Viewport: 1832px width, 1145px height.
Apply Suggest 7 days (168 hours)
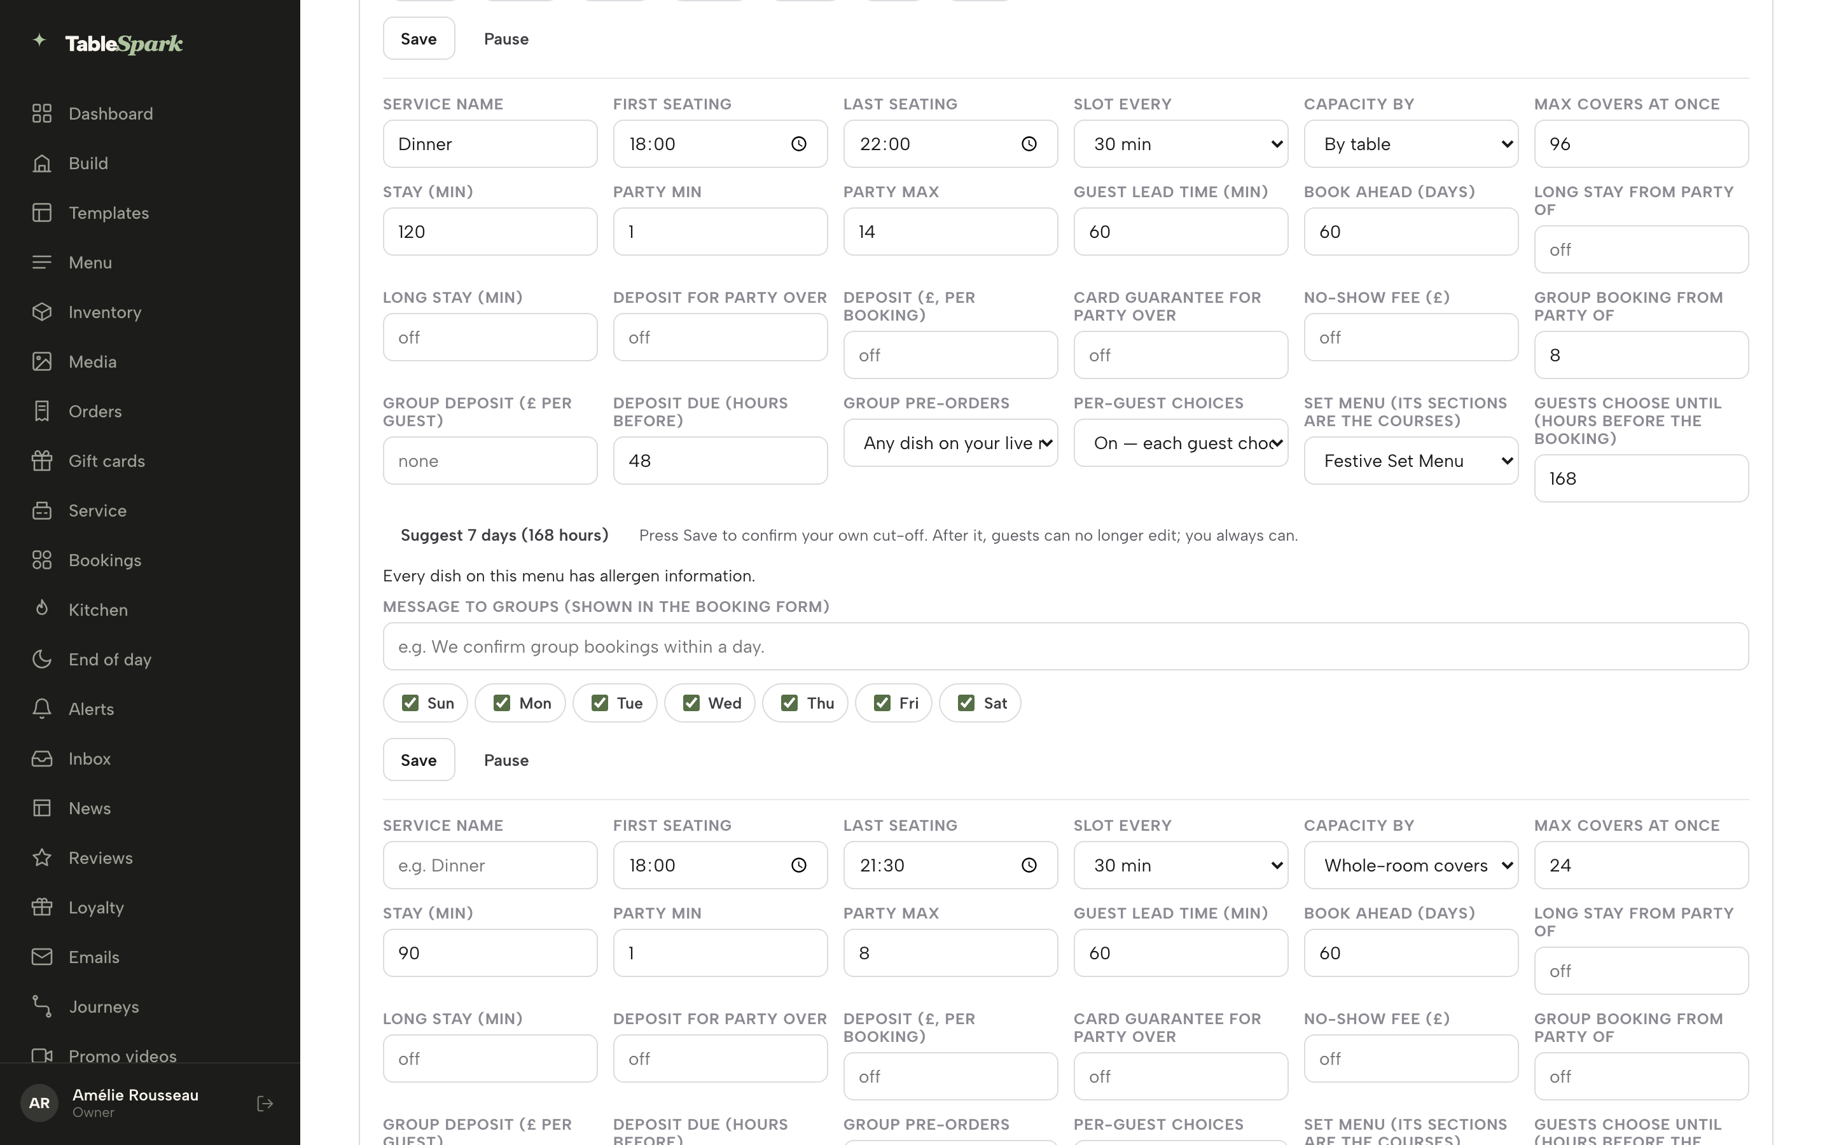(x=504, y=536)
